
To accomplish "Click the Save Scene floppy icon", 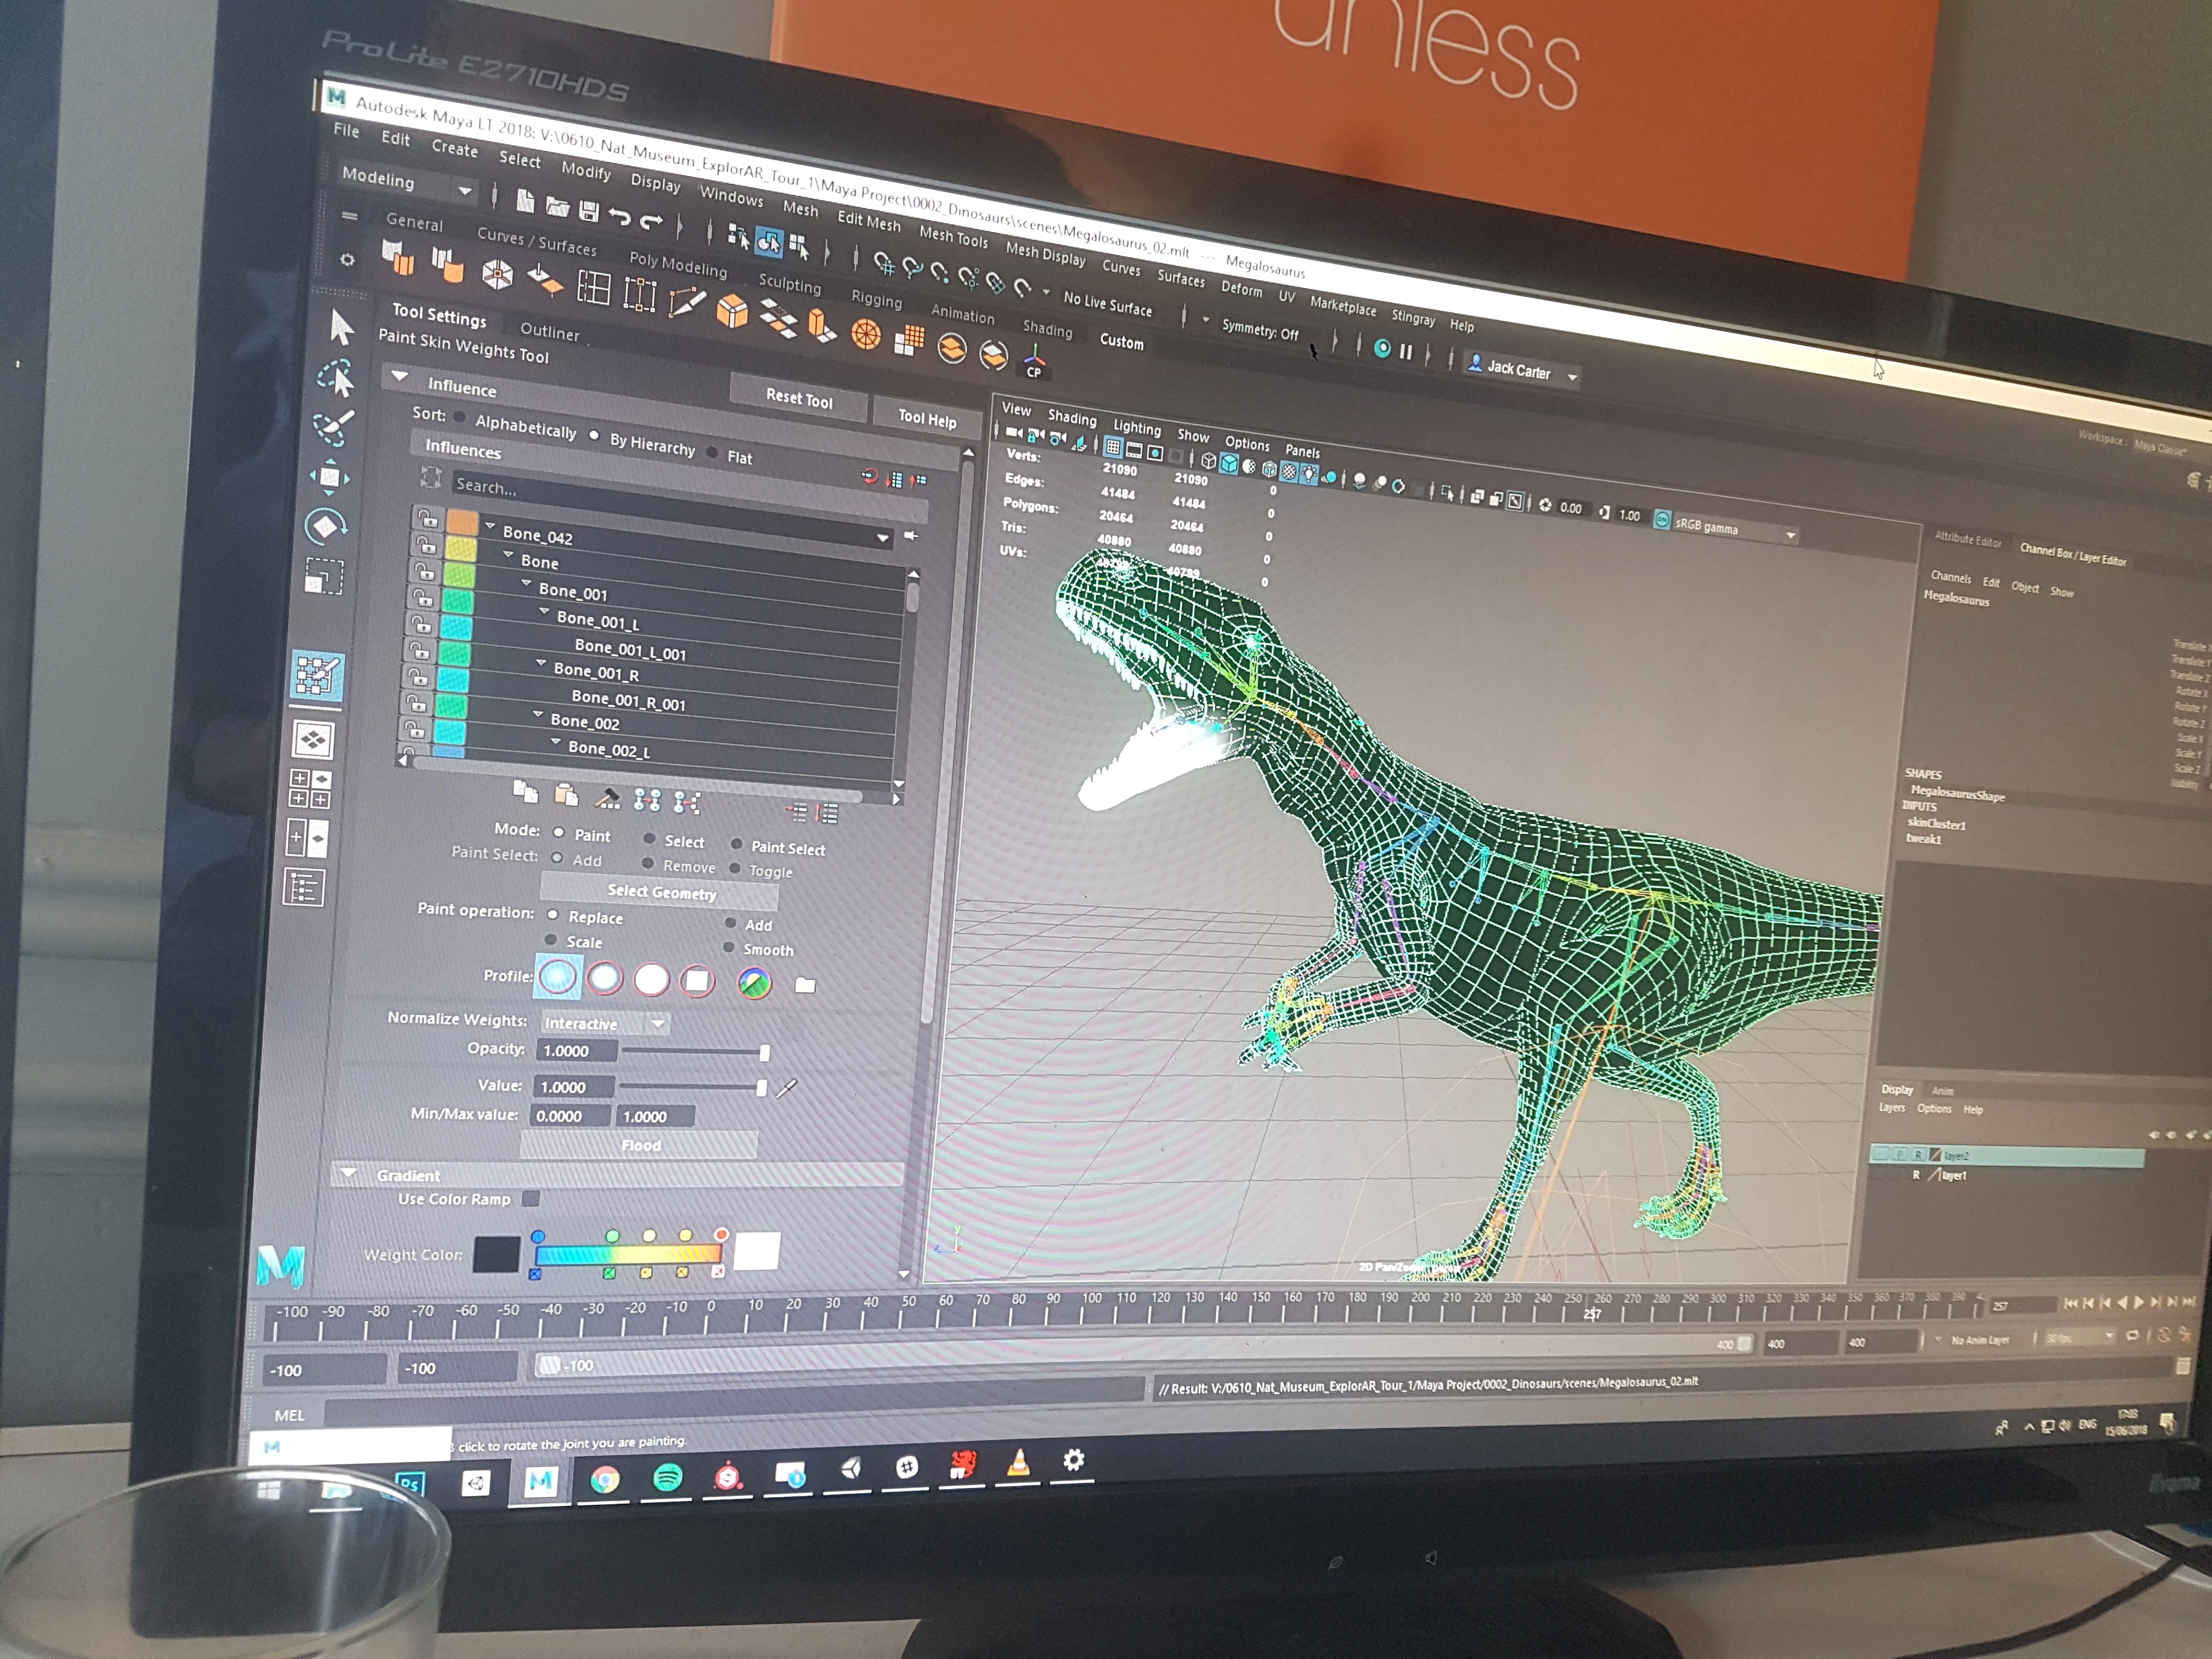I will point(589,211).
